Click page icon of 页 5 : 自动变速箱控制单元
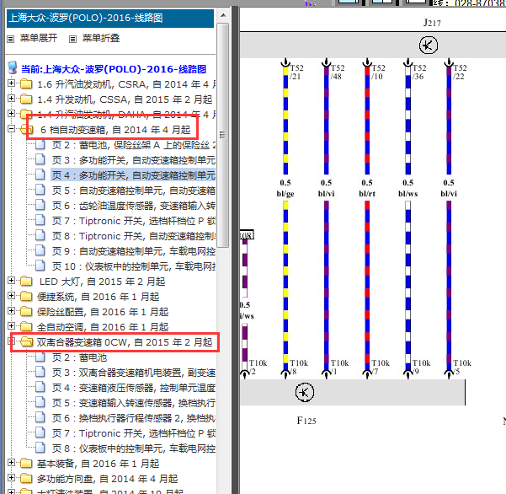Image resolution: width=506 pixels, height=494 pixels. (40, 190)
